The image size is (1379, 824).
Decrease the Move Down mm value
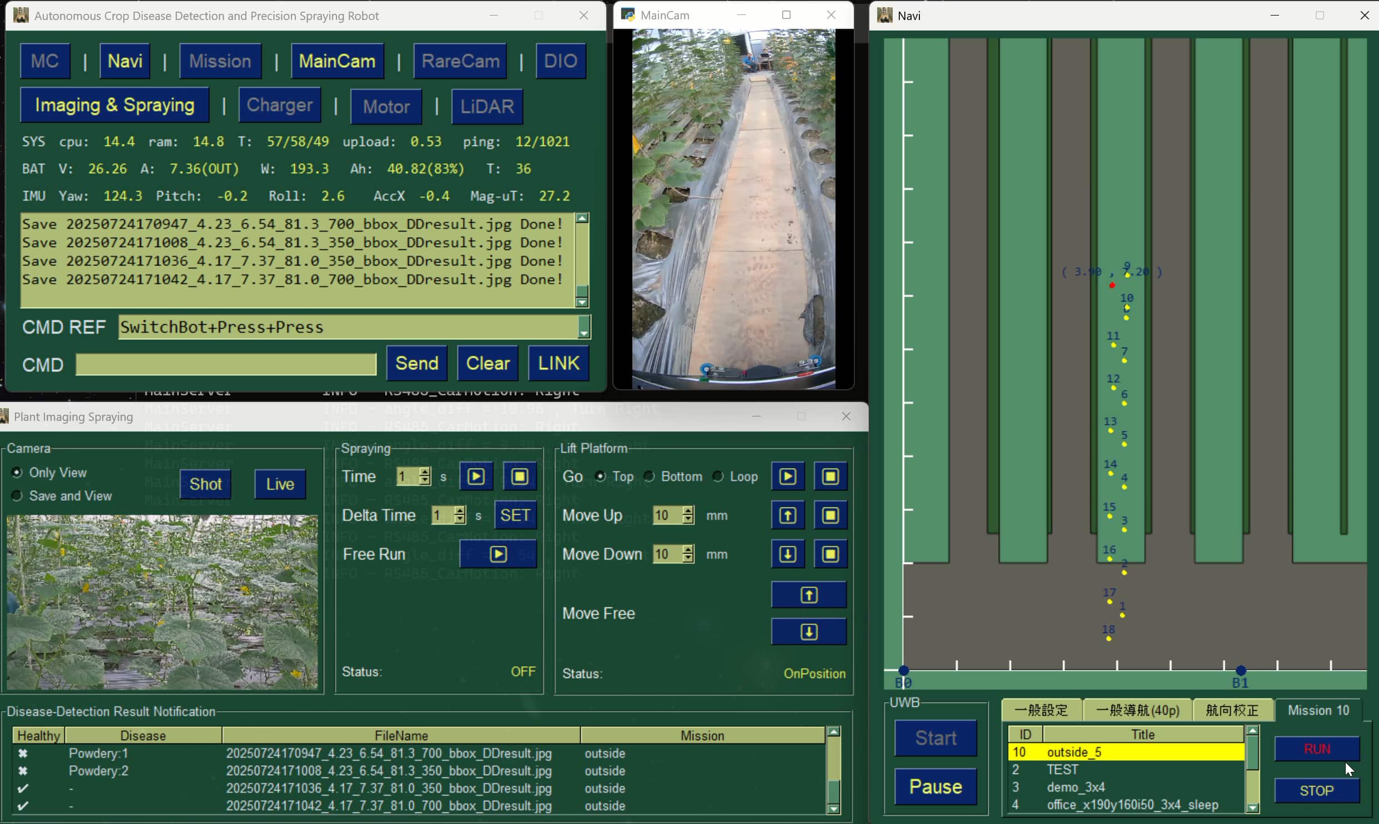[688, 559]
